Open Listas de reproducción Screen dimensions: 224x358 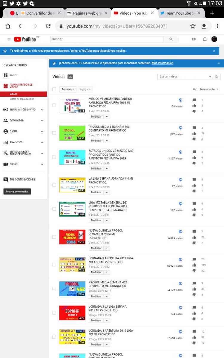(x=22, y=99)
